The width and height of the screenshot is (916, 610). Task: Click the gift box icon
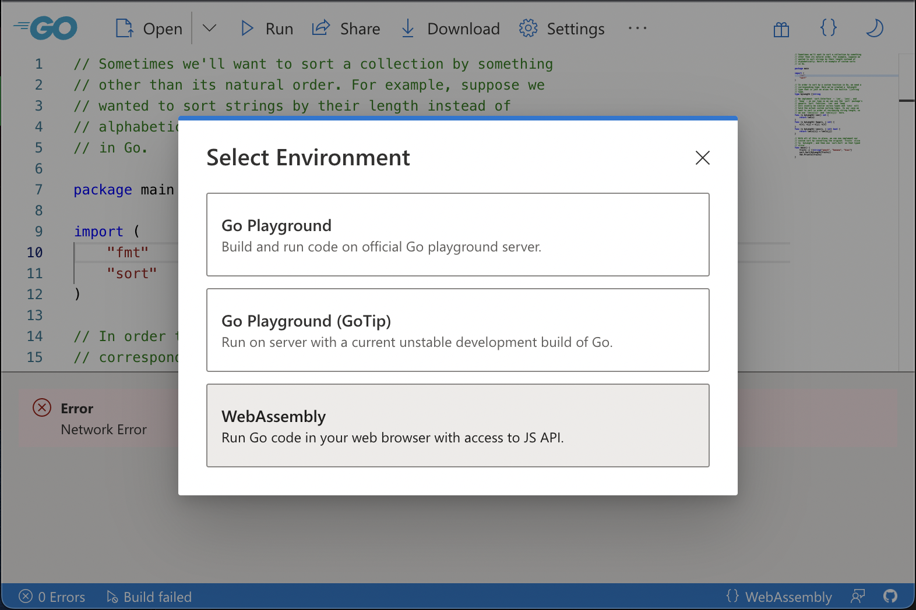coord(781,29)
